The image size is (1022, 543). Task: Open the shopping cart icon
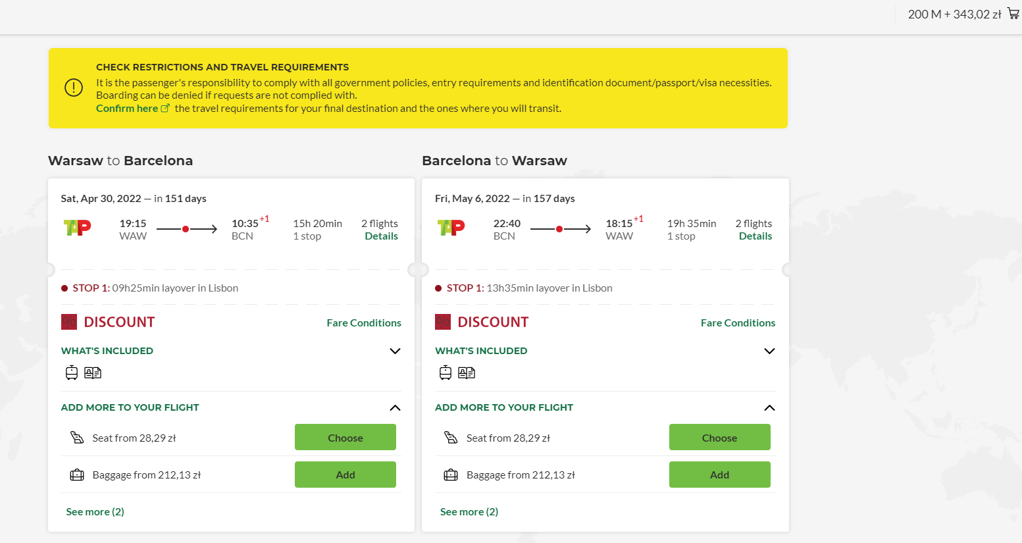pyautogui.click(x=1013, y=14)
